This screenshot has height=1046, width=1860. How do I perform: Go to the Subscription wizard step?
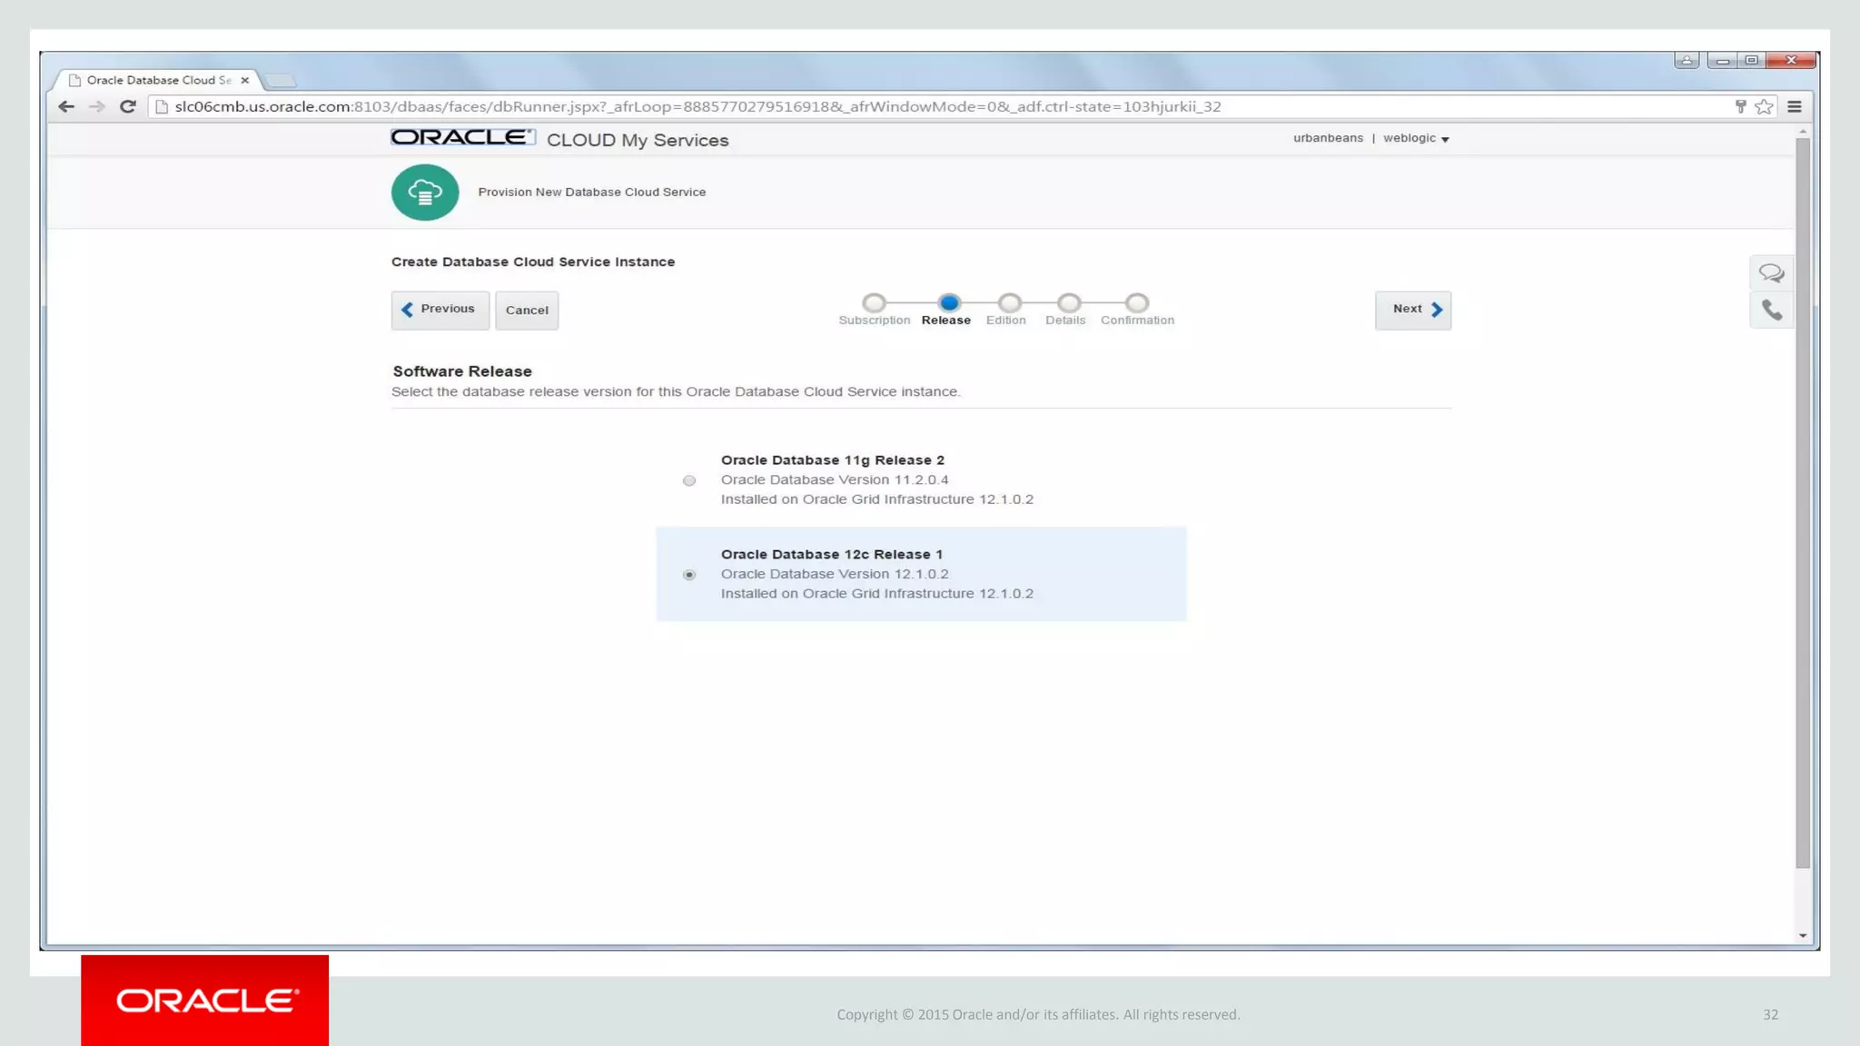pyautogui.click(x=874, y=303)
